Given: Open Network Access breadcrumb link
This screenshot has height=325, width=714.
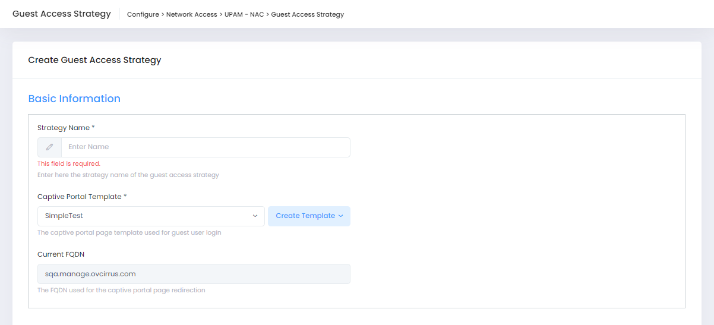Looking at the screenshot, I should 191,14.
